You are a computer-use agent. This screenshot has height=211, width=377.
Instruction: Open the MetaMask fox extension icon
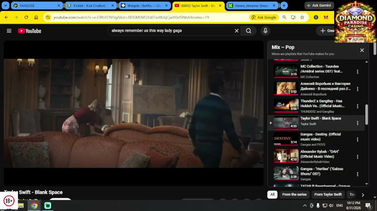[x=326, y=17]
